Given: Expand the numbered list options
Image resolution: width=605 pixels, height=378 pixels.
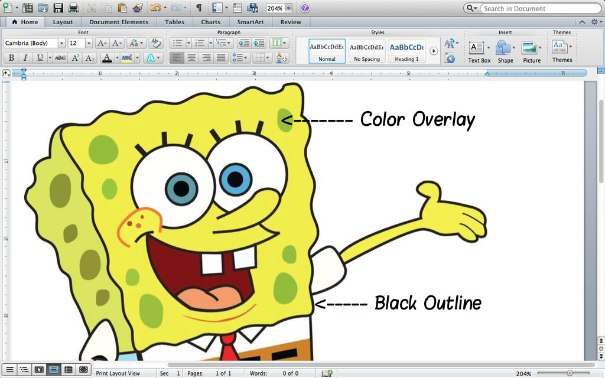Looking at the screenshot, I should coord(211,43).
